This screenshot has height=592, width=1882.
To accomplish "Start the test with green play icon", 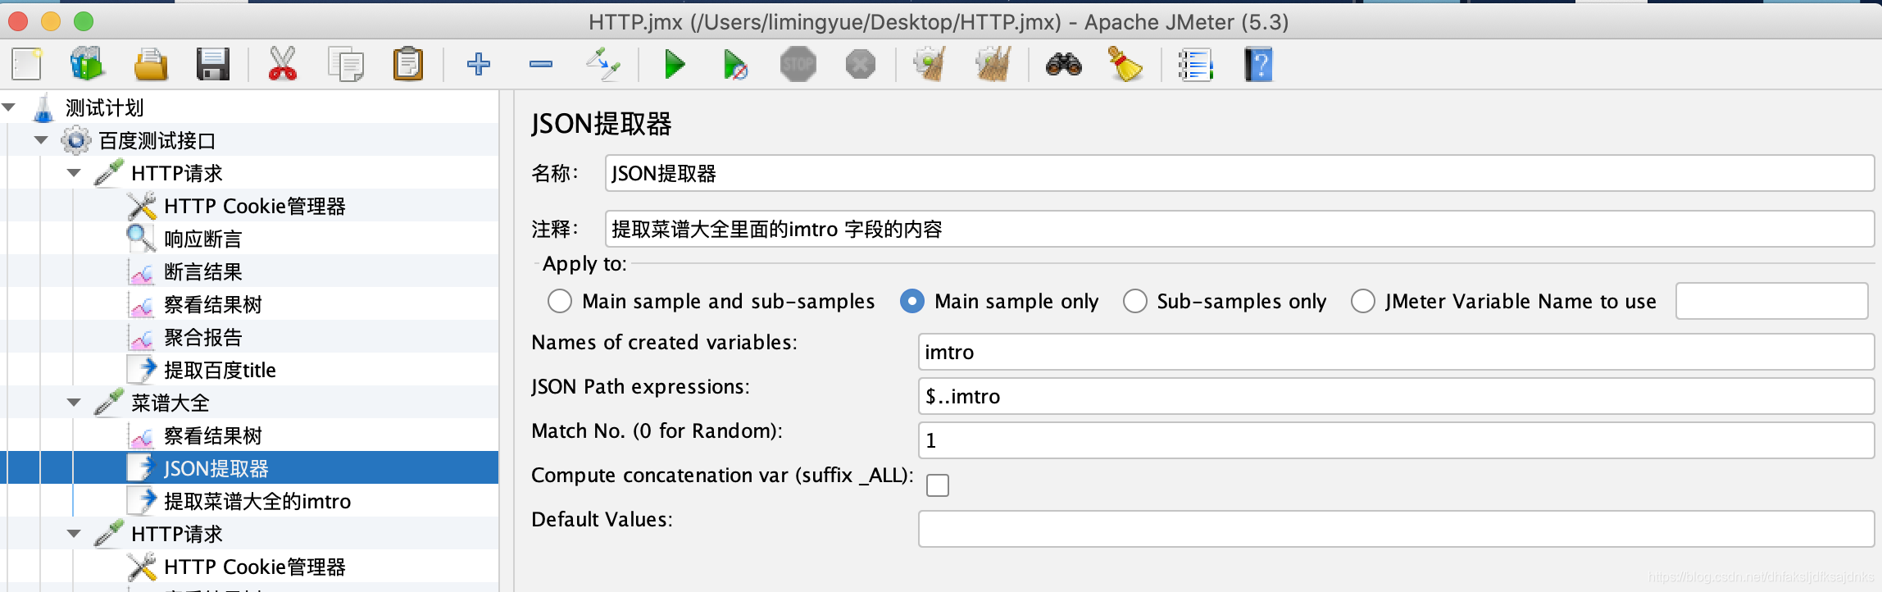I will (x=675, y=64).
